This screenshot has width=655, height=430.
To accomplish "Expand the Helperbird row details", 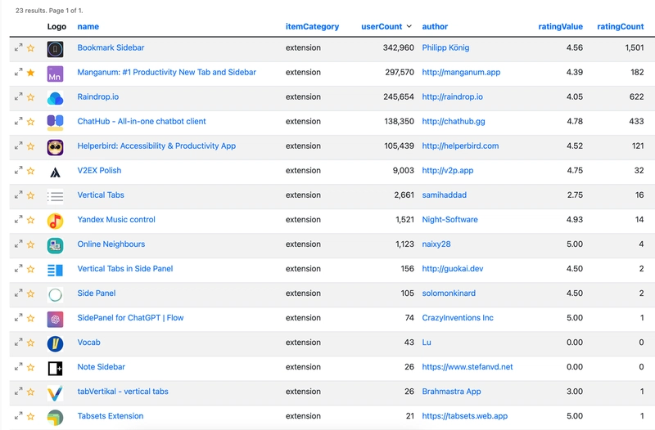I will pos(18,146).
